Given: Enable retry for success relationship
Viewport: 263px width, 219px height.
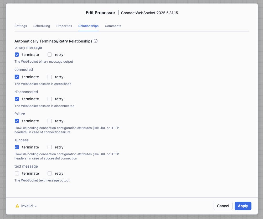Looking at the screenshot, I should click(50, 147).
